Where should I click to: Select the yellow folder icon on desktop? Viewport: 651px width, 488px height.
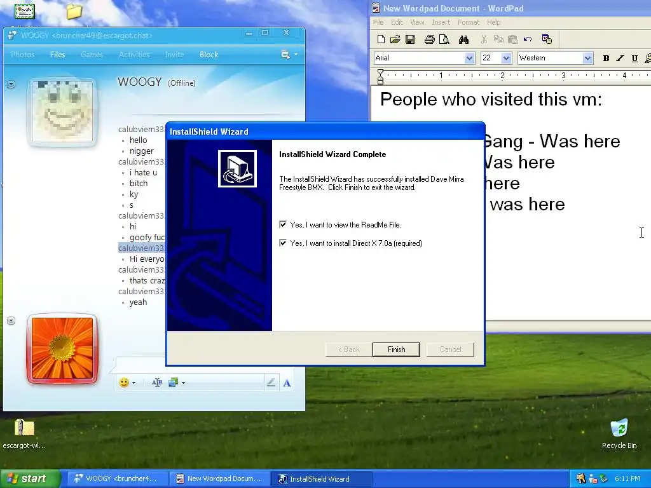click(x=74, y=11)
